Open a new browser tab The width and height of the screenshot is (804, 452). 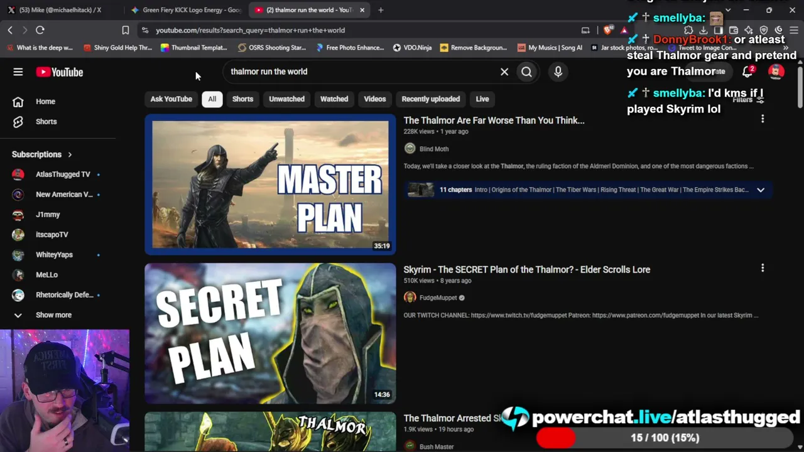point(381,10)
